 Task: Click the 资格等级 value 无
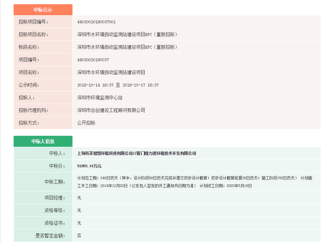click(x=79, y=210)
